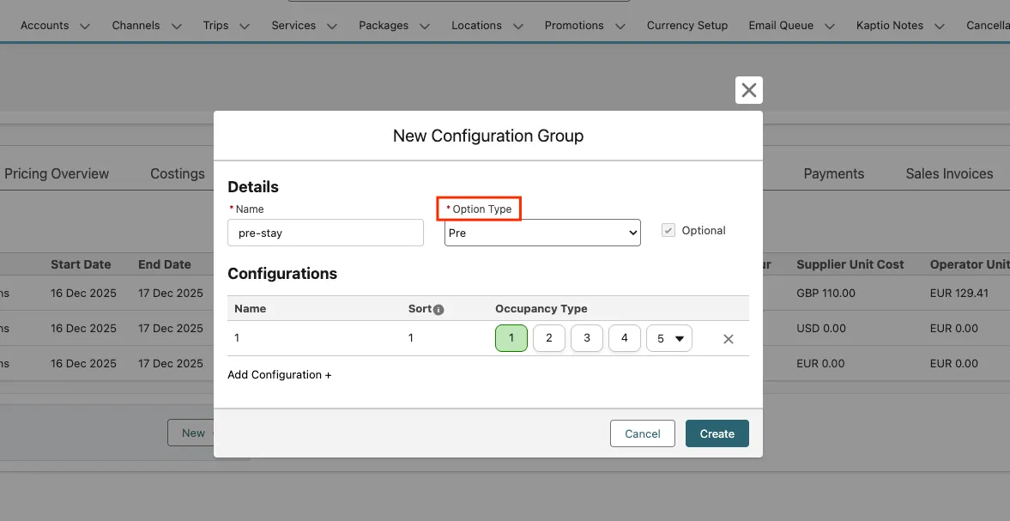Viewport: 1010px width, 521px height.
Task: Click Add Configuration + link
Action: point(279,375)
